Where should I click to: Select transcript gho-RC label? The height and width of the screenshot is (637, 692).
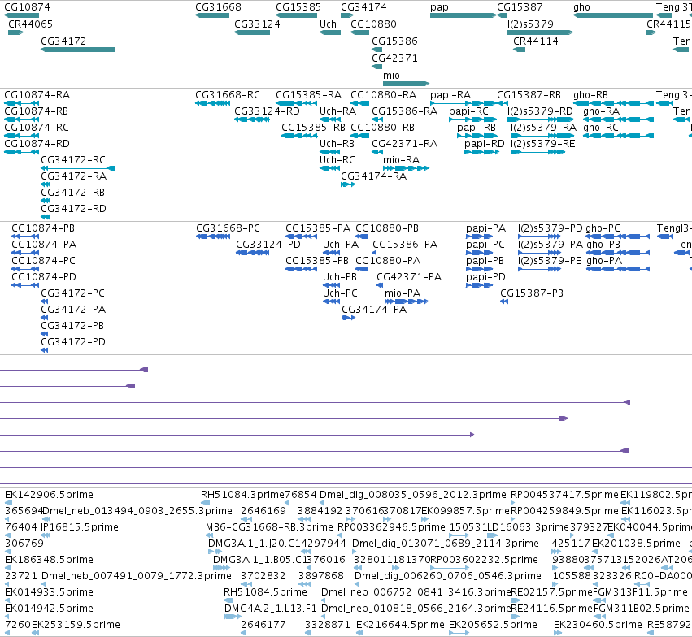[601, 128]
